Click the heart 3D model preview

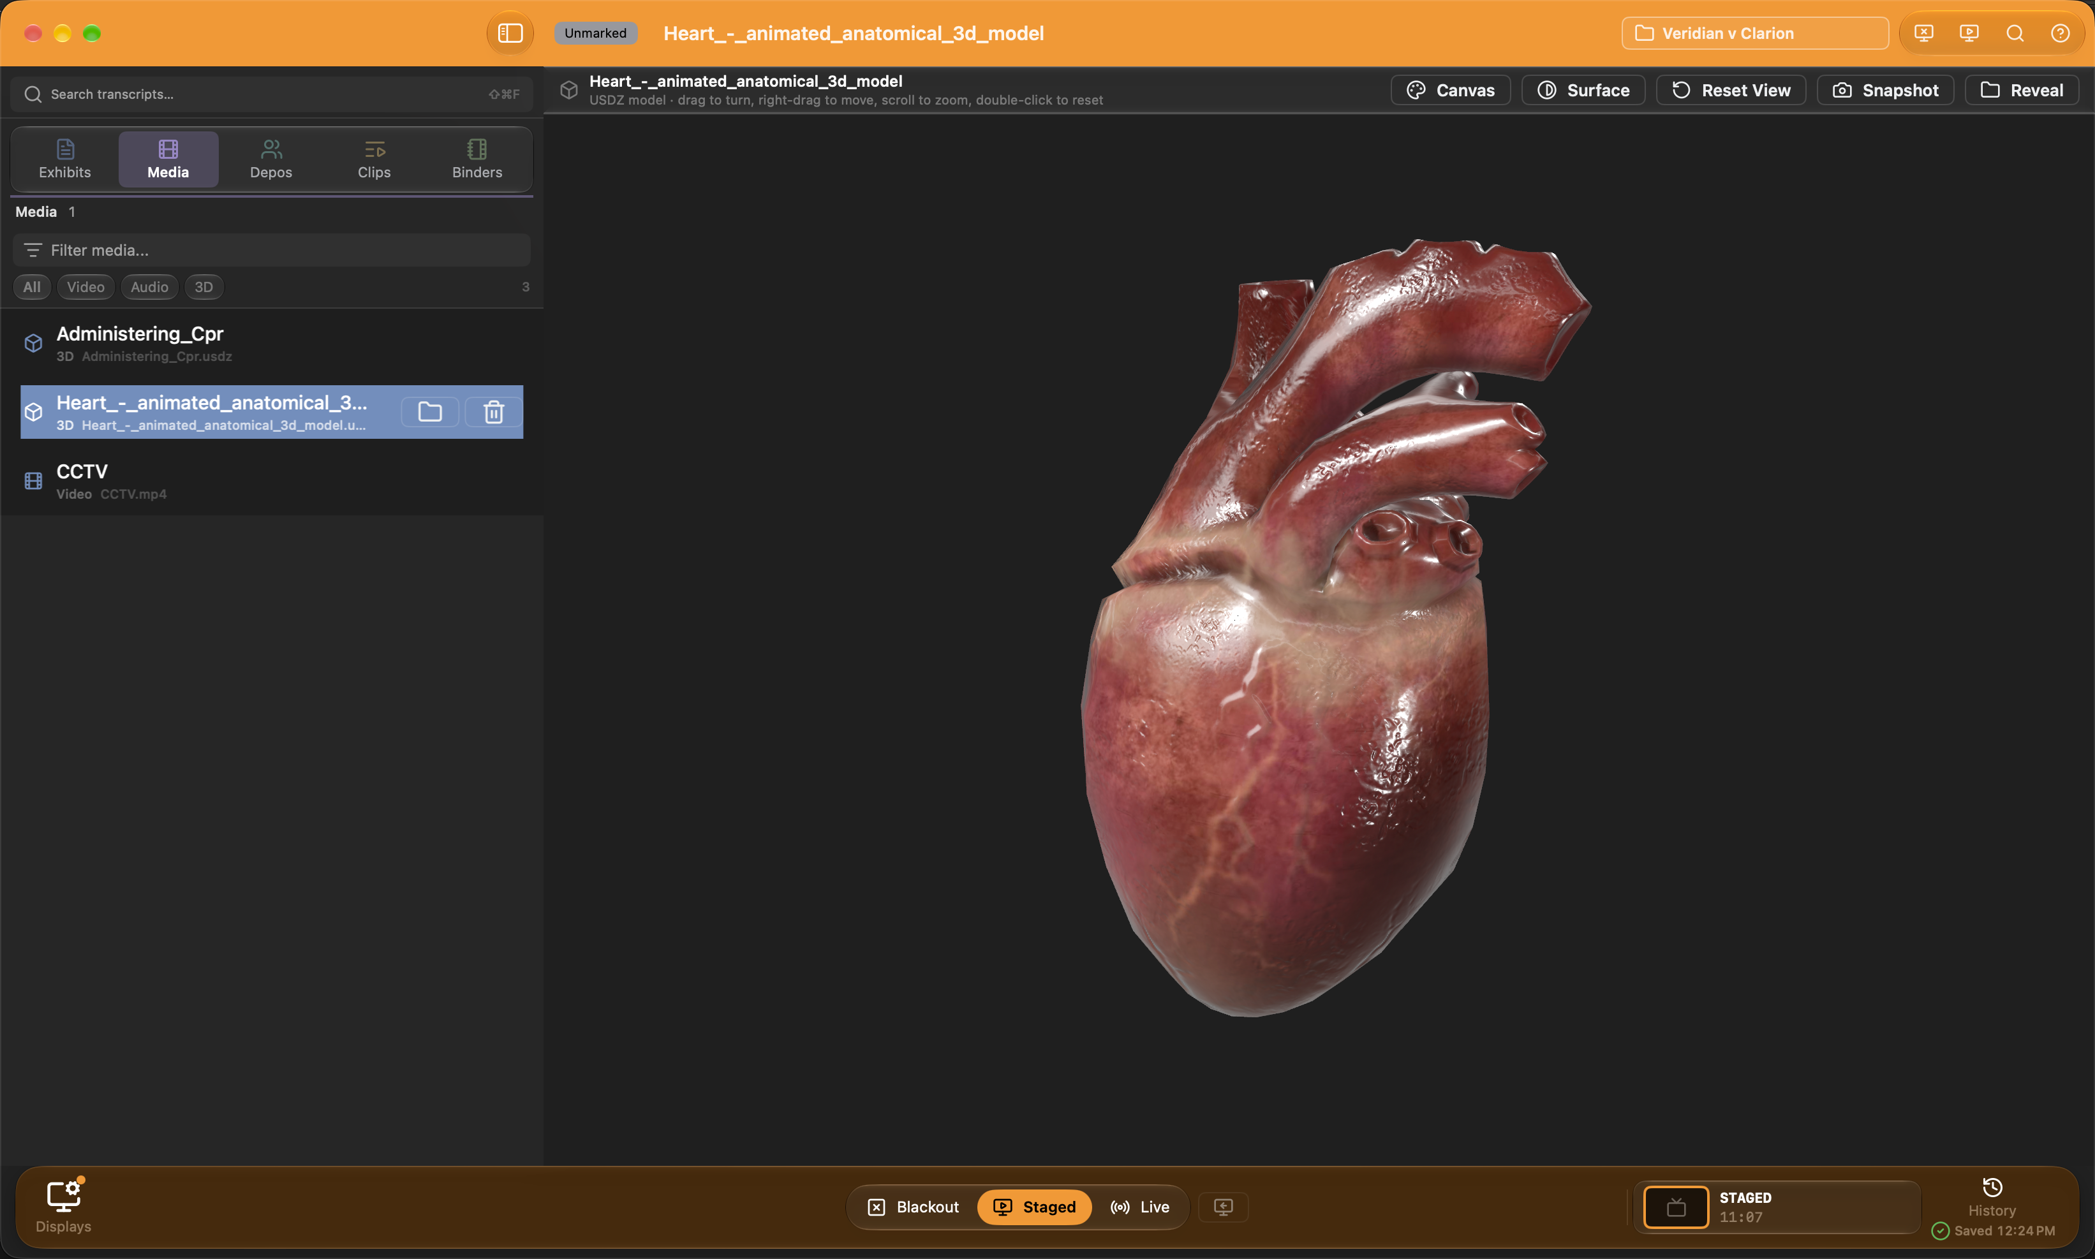(1336, 628)
